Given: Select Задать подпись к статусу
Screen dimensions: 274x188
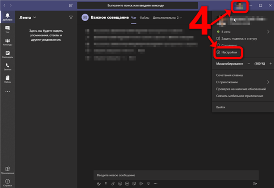Looking at the screenshot, I should (237, 38).
